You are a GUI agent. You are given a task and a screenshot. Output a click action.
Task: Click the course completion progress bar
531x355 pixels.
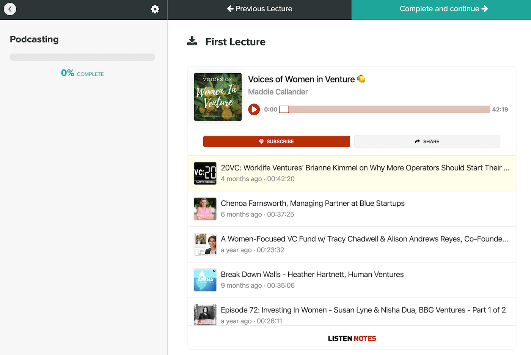coord(82,57)
